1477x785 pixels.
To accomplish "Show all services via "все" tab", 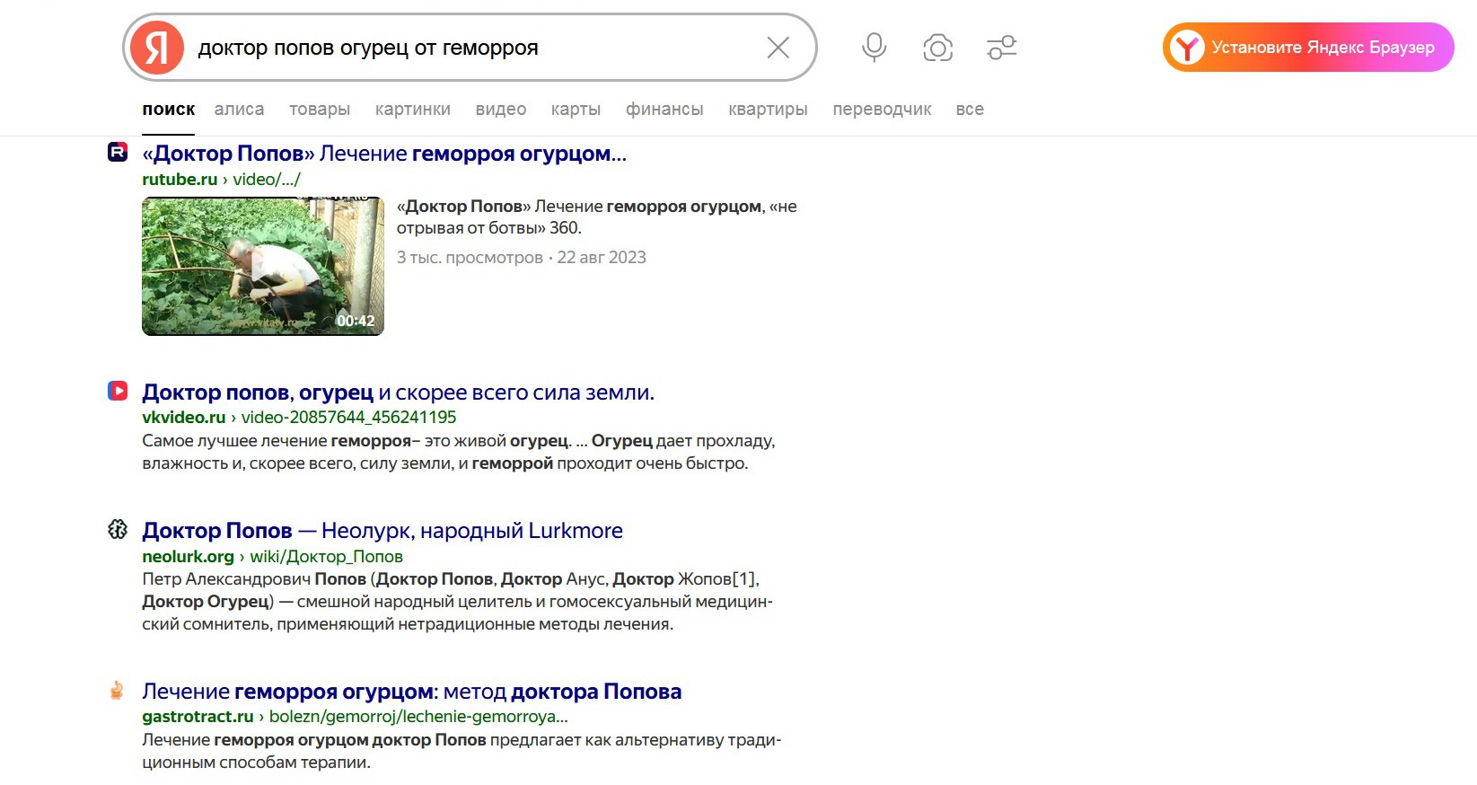I will click(970, 110).
